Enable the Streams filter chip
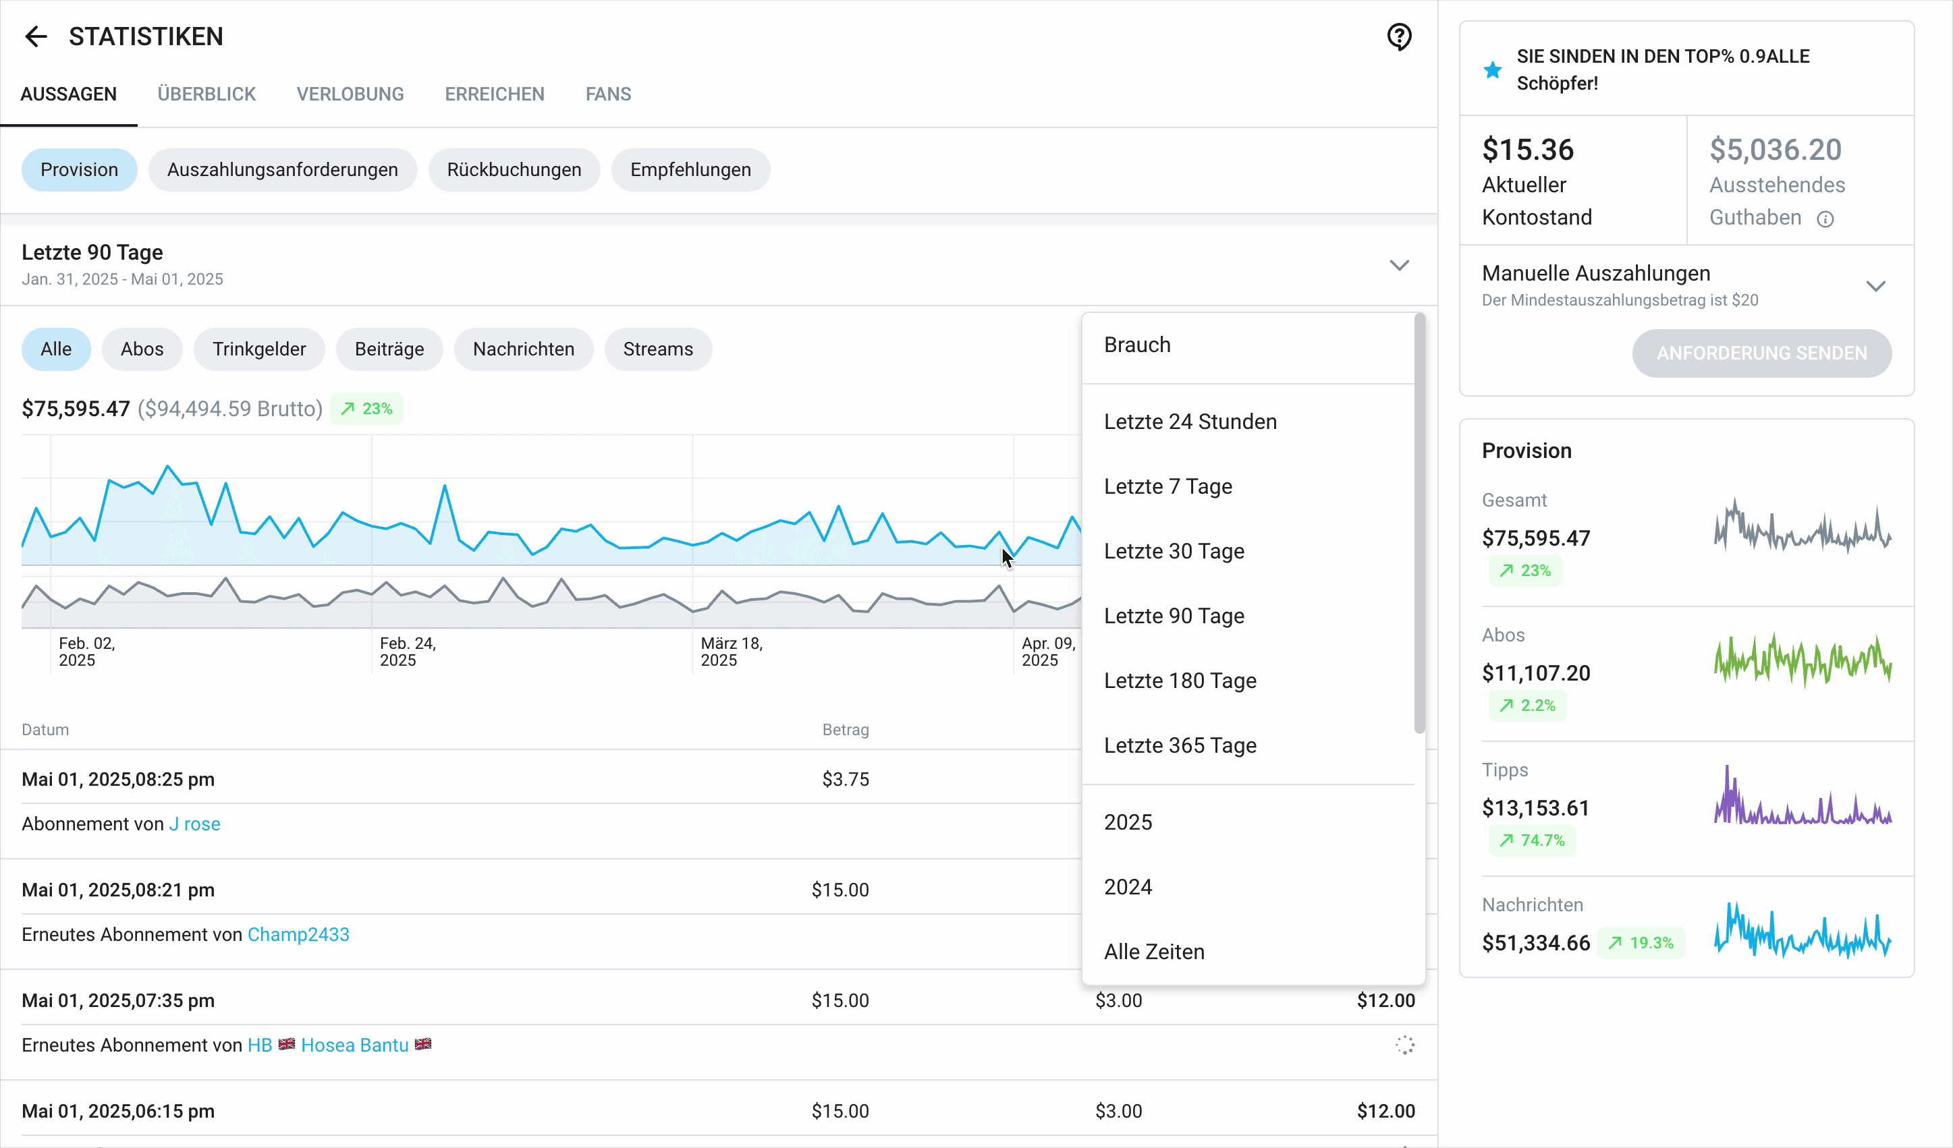The width and height of the screenshot is (1953, 1148). [x=657, y=349]
